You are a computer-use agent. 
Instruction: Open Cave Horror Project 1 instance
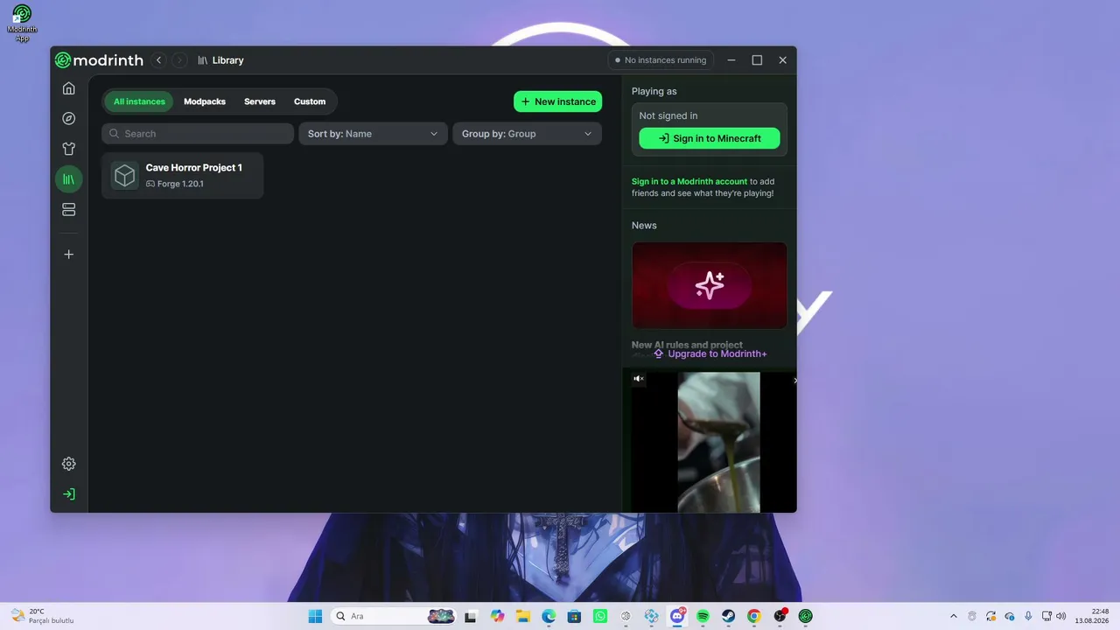[182, 176]
